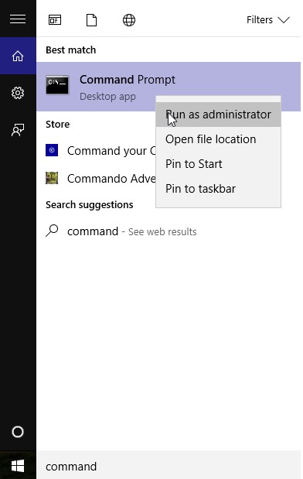Click the Search suggestions heading

[90, 204]
